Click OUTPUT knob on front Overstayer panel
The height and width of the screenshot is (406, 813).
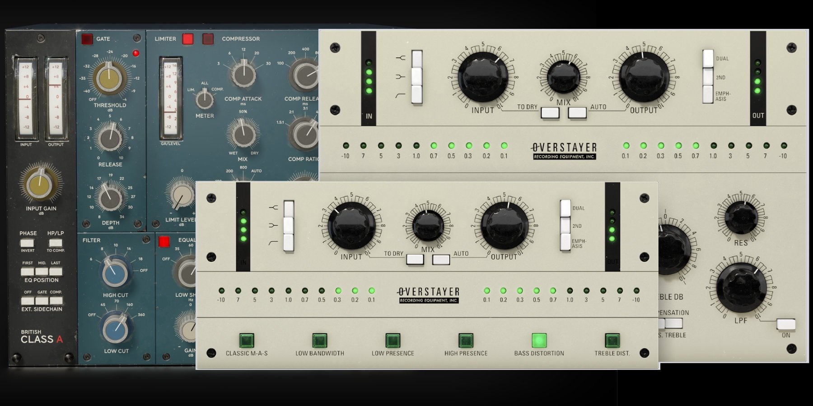[x=505, y=226]
